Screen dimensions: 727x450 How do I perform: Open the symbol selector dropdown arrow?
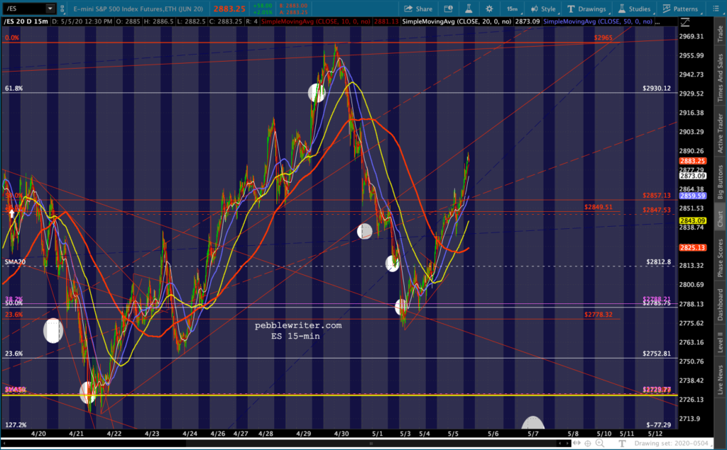point(50,9)
